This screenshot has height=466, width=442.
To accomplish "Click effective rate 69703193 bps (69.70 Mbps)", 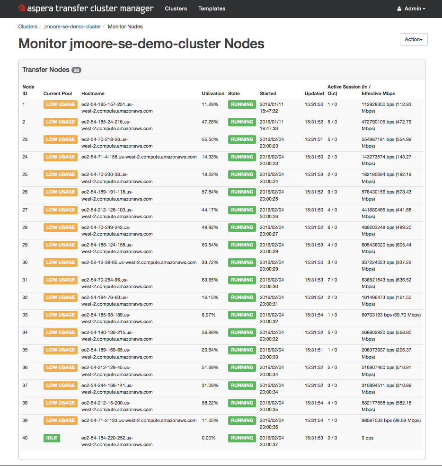I will [x=391, y=315].
